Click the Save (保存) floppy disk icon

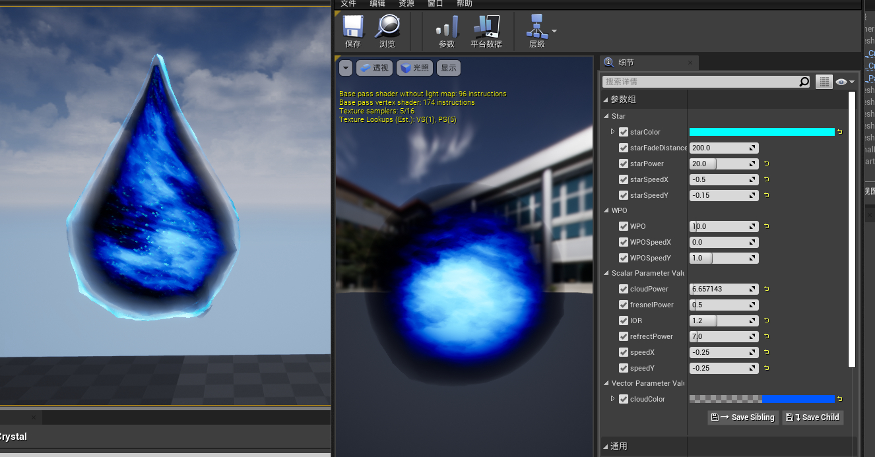click(353, 27)
